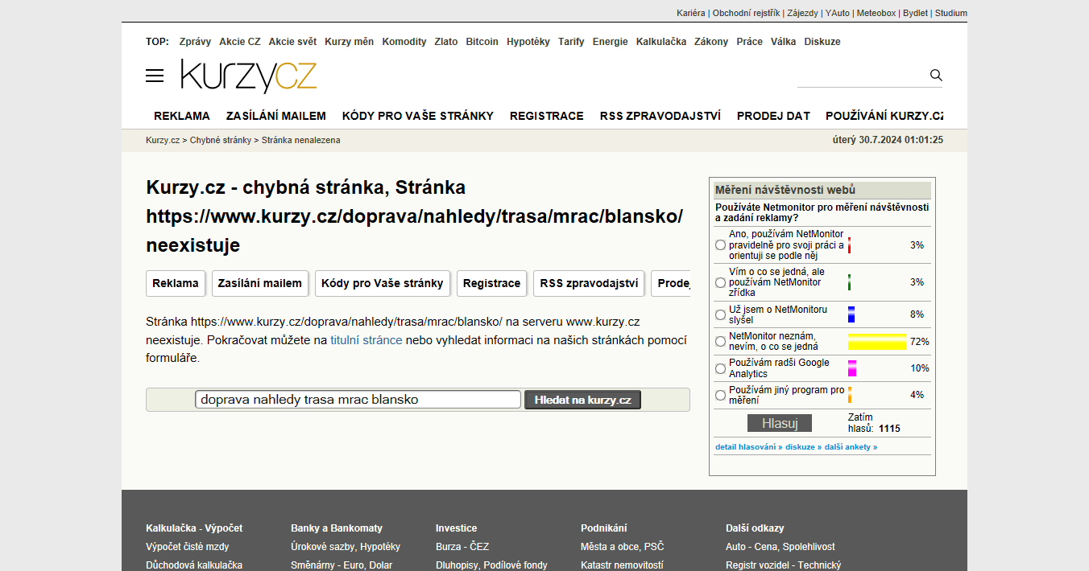Screen dimensions: 1089x571
Task: Open footer link 'Města a obce, PSČ'
Action: point(623,547)
